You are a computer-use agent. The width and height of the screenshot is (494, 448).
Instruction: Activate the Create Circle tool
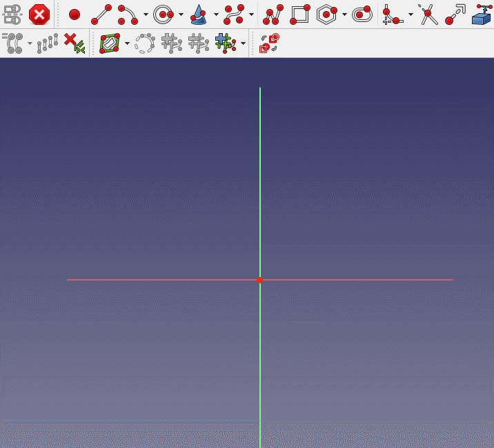(164, 14)
